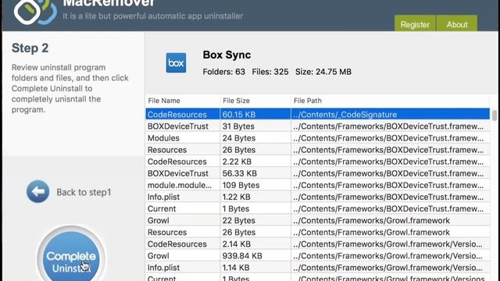This screenshot has height=281, width=500.
Task: Select the Resources row under BOXDeviceTrust framework
Action: [318, 150]
